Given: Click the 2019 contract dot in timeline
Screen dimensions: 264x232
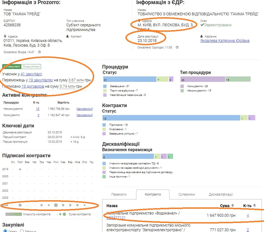Looking at the screenshot, I should (20, 169).
